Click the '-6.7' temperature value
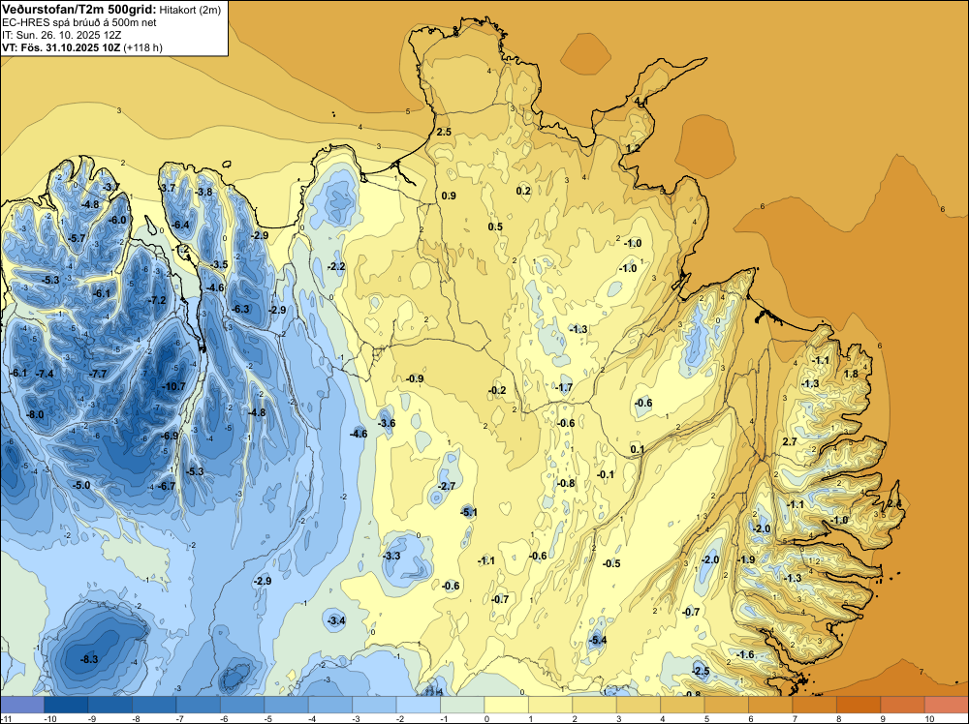Screen dimensions: 969x724 coord(167,486)
